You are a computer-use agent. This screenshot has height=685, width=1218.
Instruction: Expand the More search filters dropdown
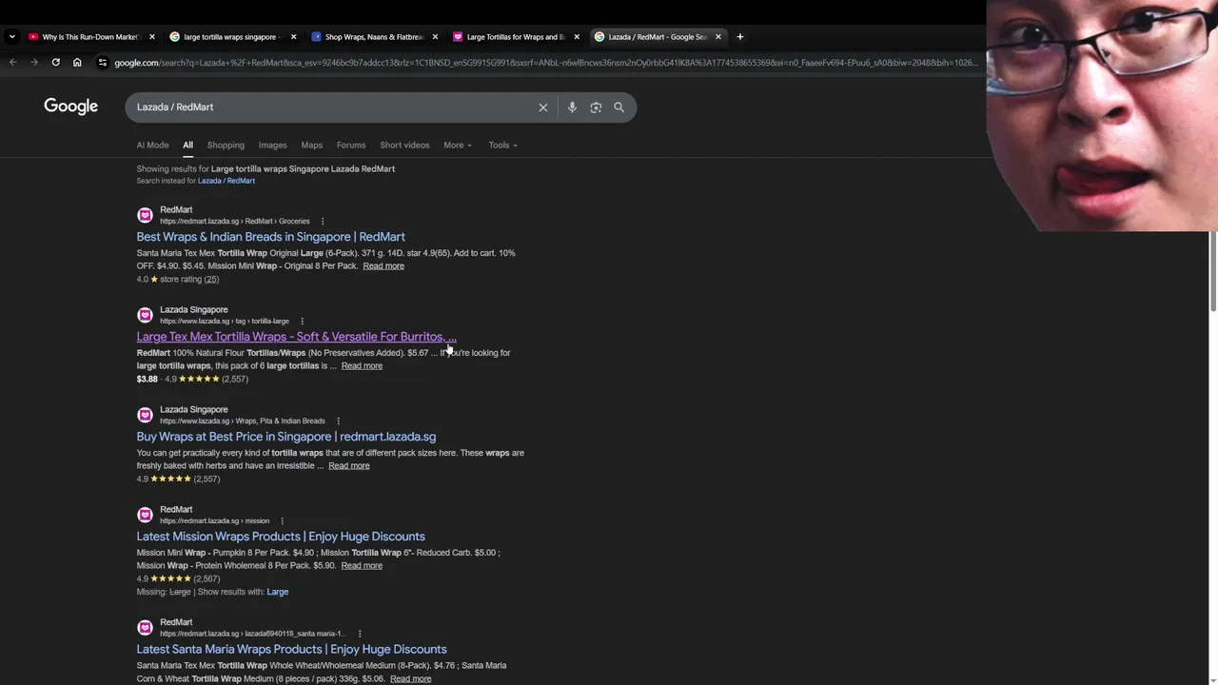(458, 146)
